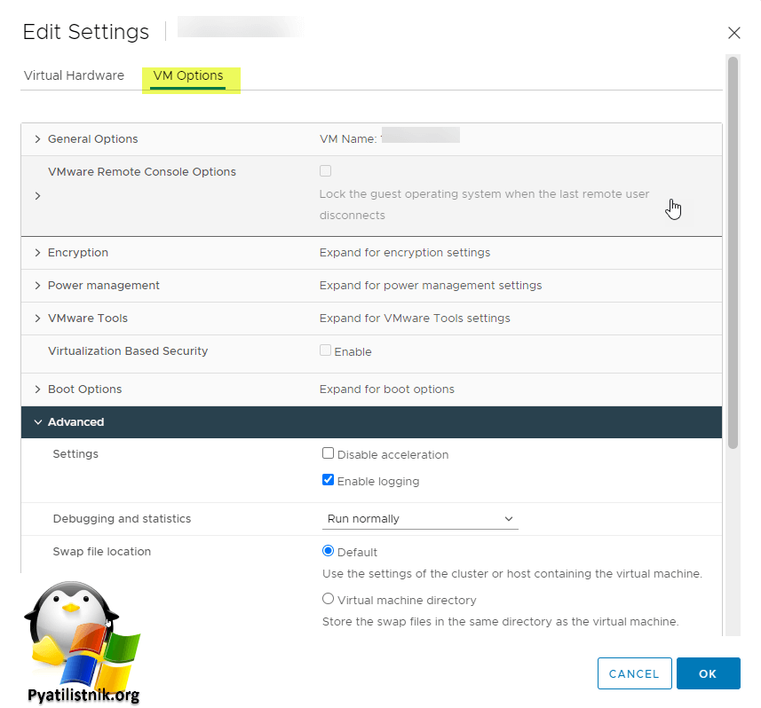Viewport: 761px width, 708px height.
Task: Expand the Encryption settings row
Action: 38,253
